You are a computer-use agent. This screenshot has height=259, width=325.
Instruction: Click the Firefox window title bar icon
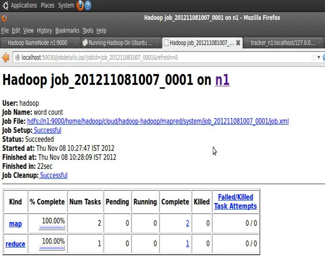(4, 18)
